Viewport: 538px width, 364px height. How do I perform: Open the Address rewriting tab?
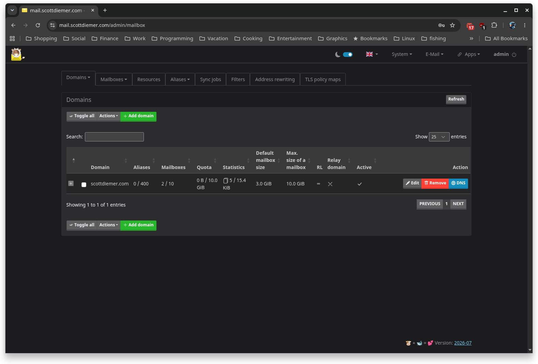[x=275, y=79]
